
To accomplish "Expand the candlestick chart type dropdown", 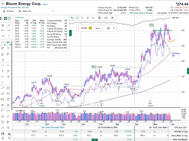I will pyautogui.click(x=106, y=18).
